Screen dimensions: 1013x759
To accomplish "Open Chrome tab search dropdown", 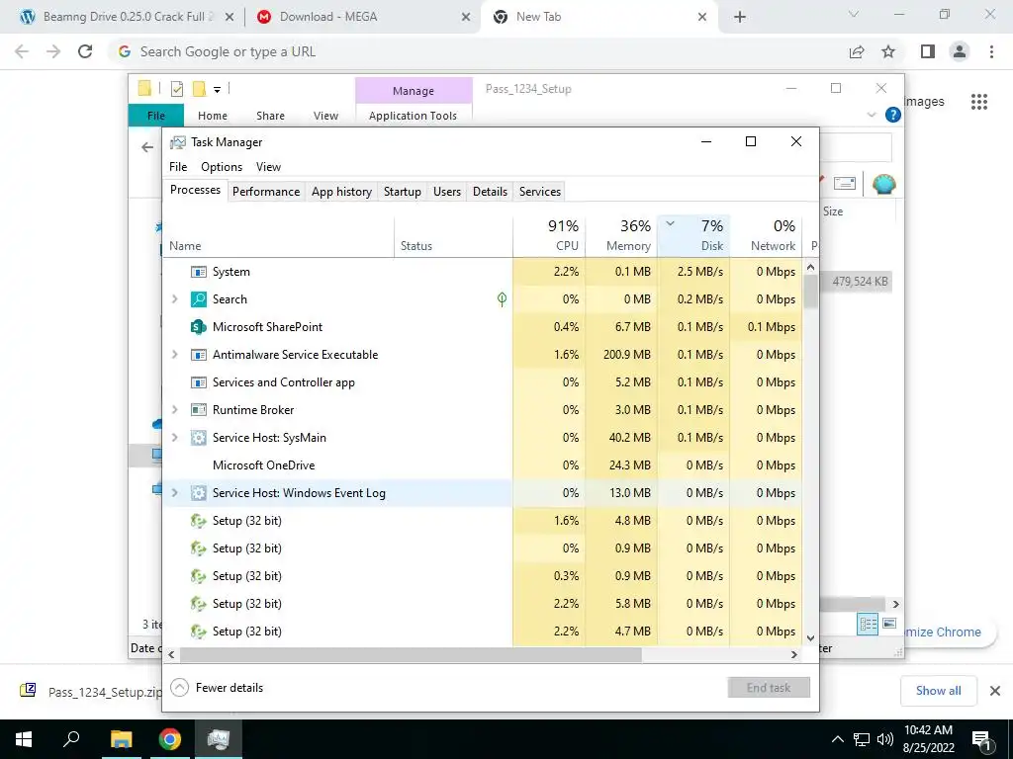I will pyautogui.click(x=854, y=14).
